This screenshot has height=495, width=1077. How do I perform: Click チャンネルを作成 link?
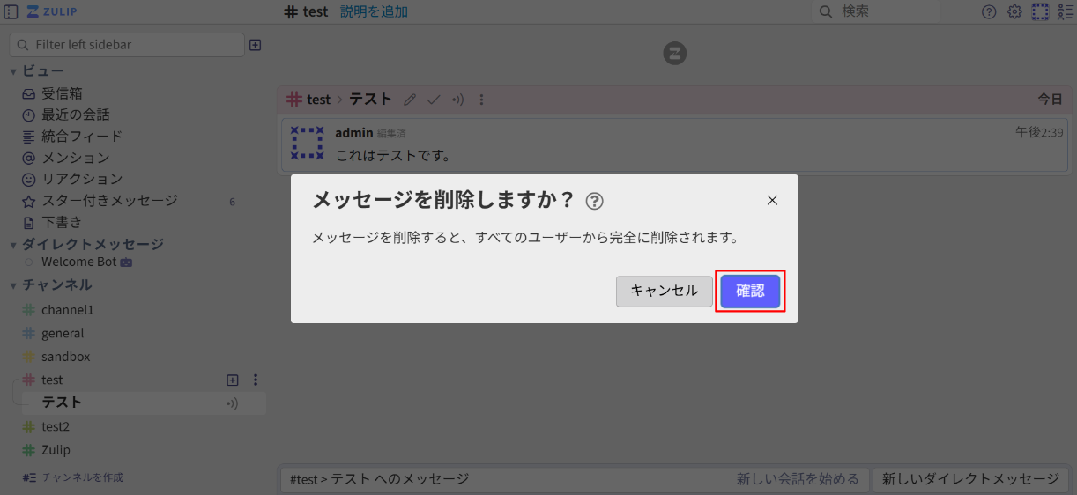point(72,477)
